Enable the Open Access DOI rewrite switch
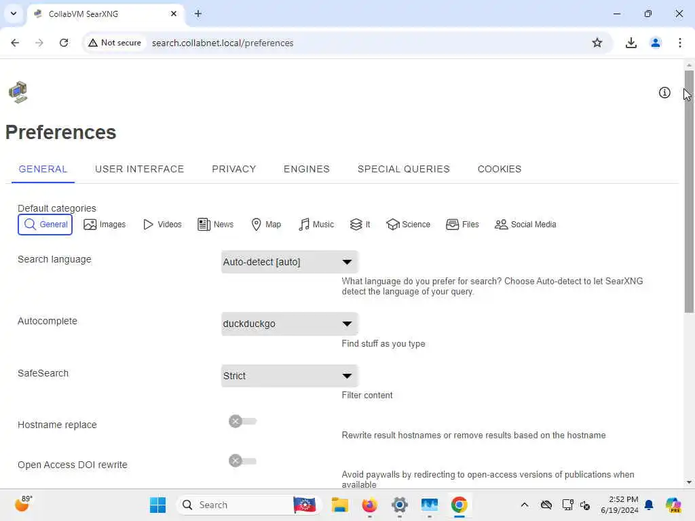 tap(242, 461)
